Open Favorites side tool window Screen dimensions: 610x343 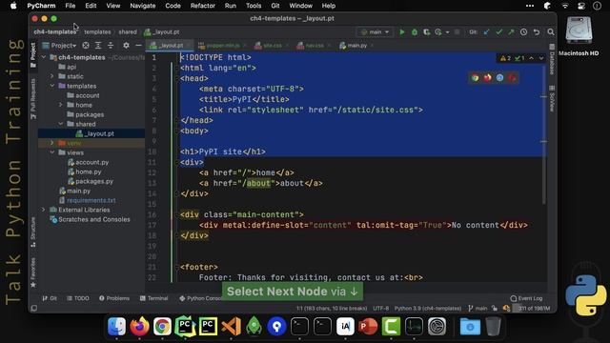[x=33, y=272]
